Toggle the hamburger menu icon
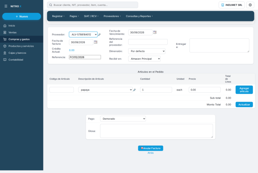Screen dimensions: 258x173 6,6
